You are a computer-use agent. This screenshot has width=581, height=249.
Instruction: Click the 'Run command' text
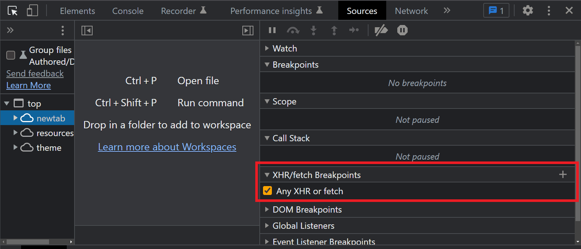point(211,103)
